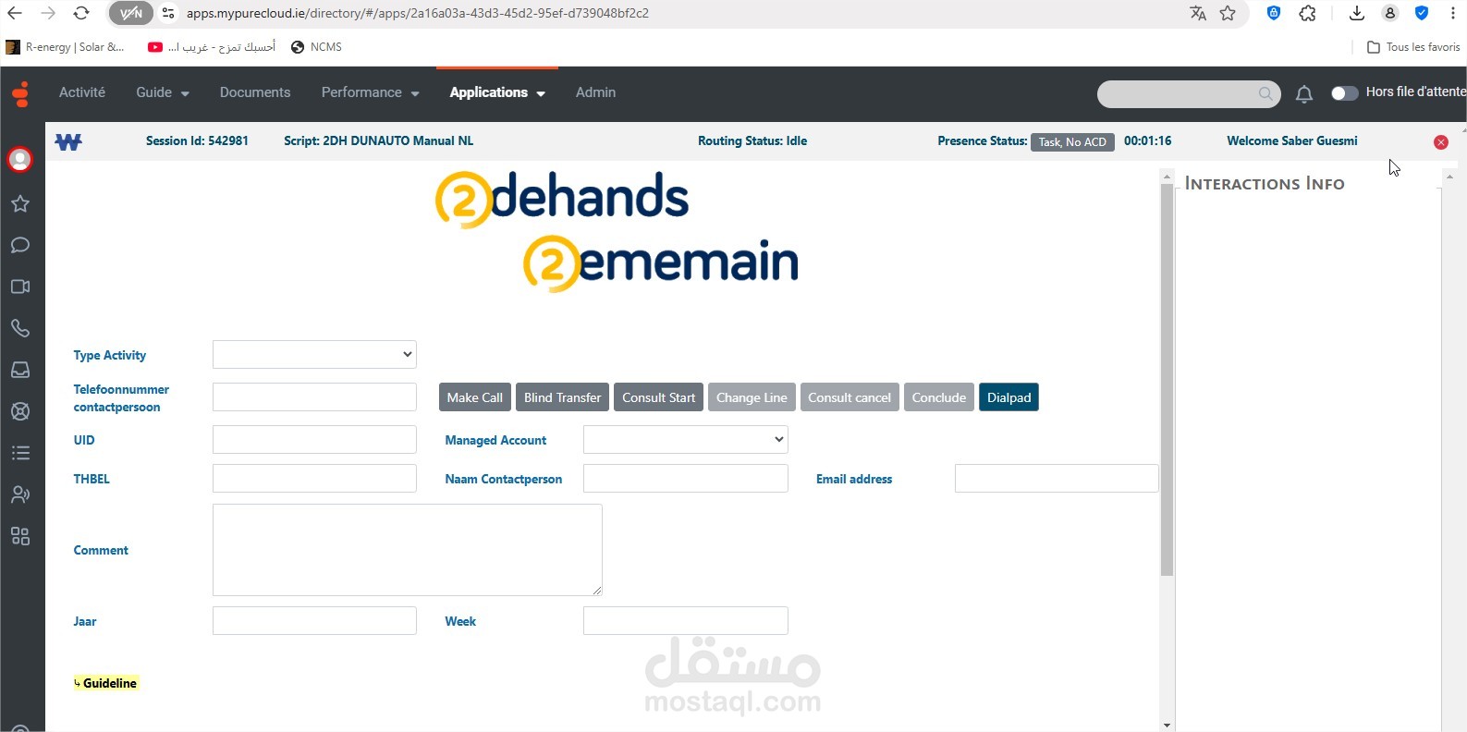
Task: Click the Comment text area
Action: (x=408, y=550)
